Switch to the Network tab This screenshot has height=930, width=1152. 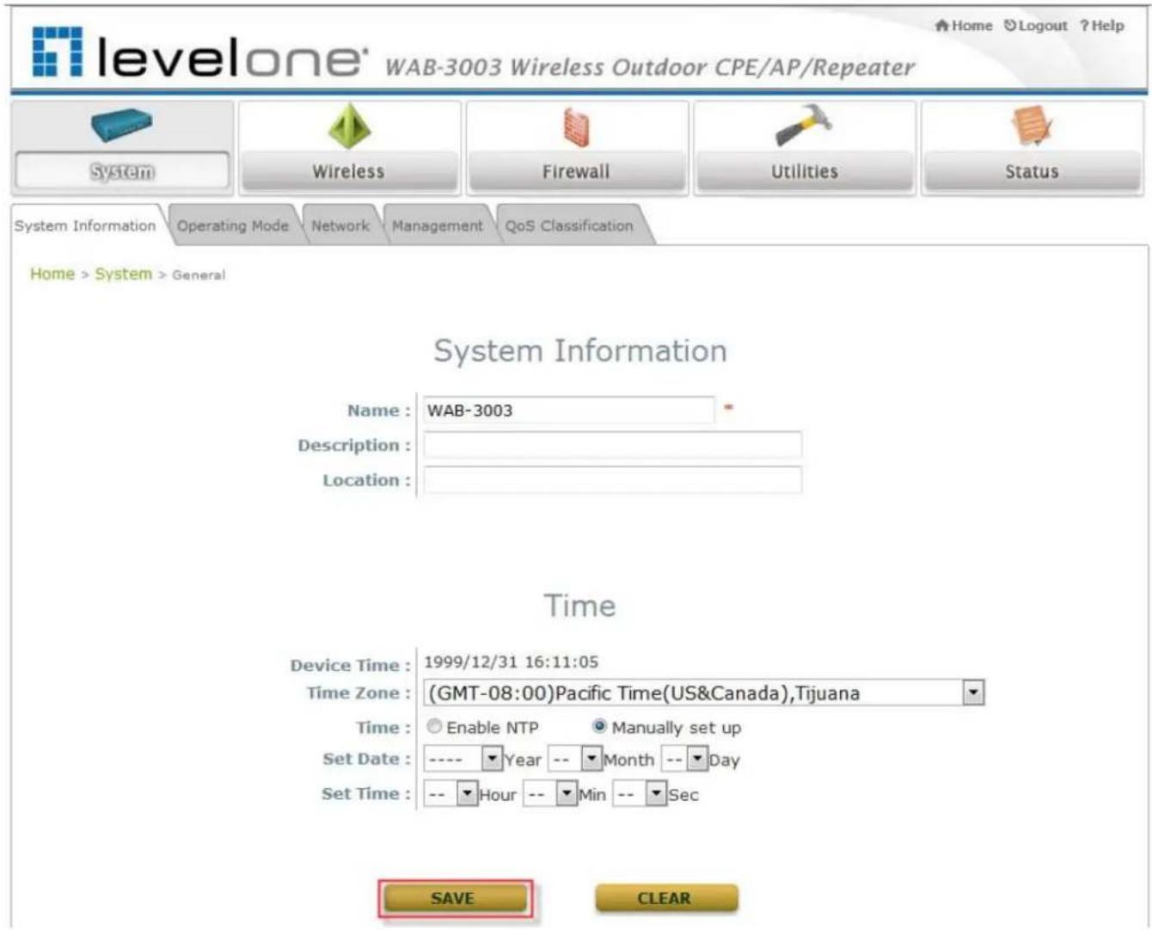click(340, 225)
